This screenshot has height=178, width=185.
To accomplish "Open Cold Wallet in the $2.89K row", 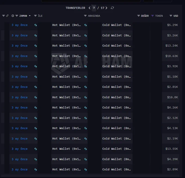I will coord(116,169).
